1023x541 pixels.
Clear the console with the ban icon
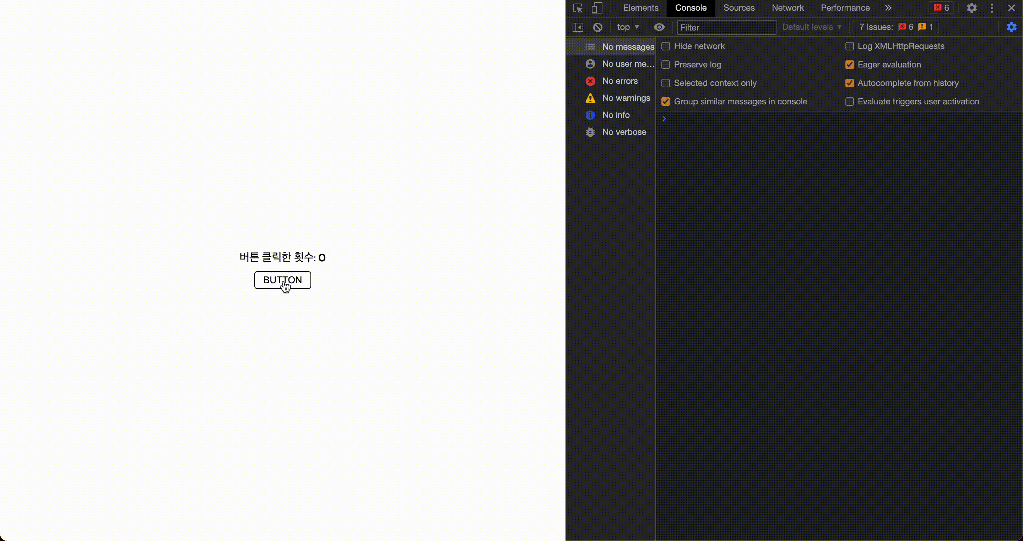tap(598, 27)
